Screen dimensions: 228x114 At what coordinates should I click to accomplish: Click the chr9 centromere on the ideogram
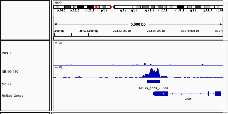(112, 7)
